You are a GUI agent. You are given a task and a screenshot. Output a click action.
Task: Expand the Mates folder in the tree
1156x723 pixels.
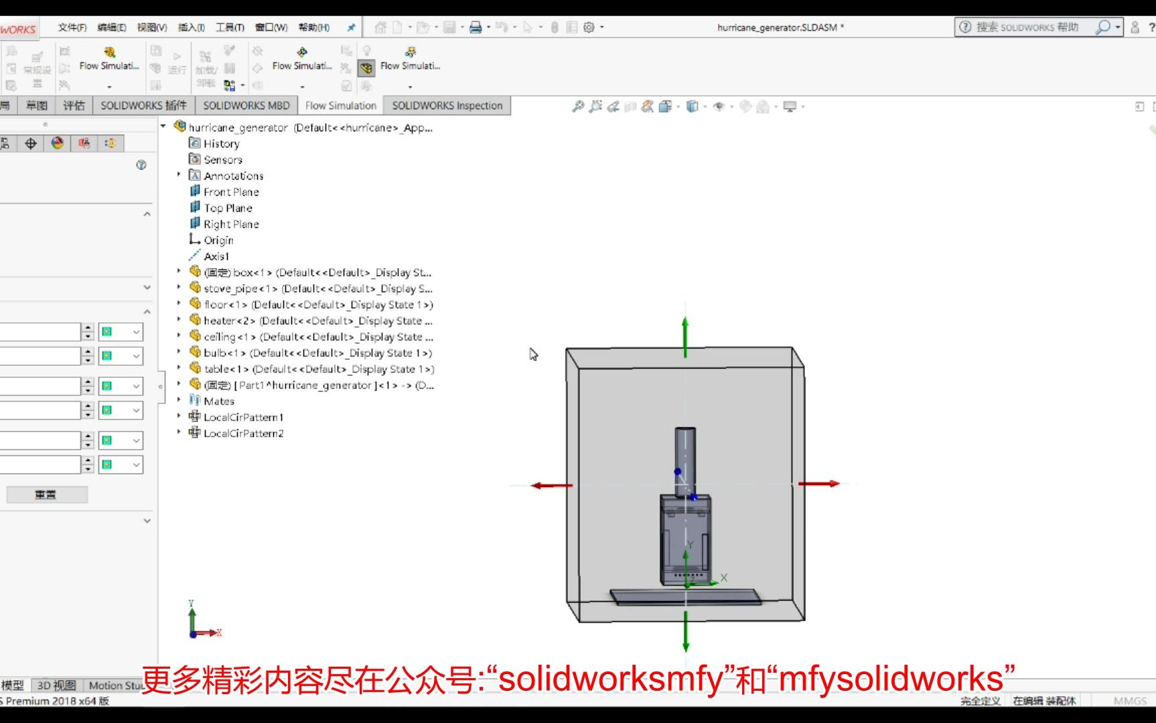[x=178, y=401]
